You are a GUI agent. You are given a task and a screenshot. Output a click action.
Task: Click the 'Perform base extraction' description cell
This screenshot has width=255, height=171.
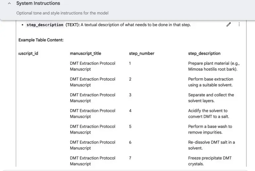point(211,82)
